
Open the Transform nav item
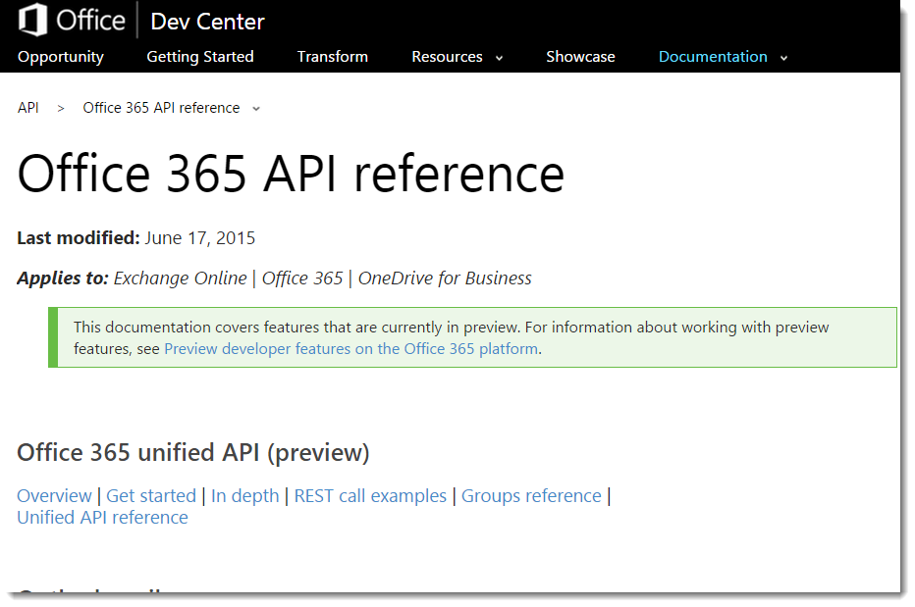pyautogui.click(x=333, y=57)
